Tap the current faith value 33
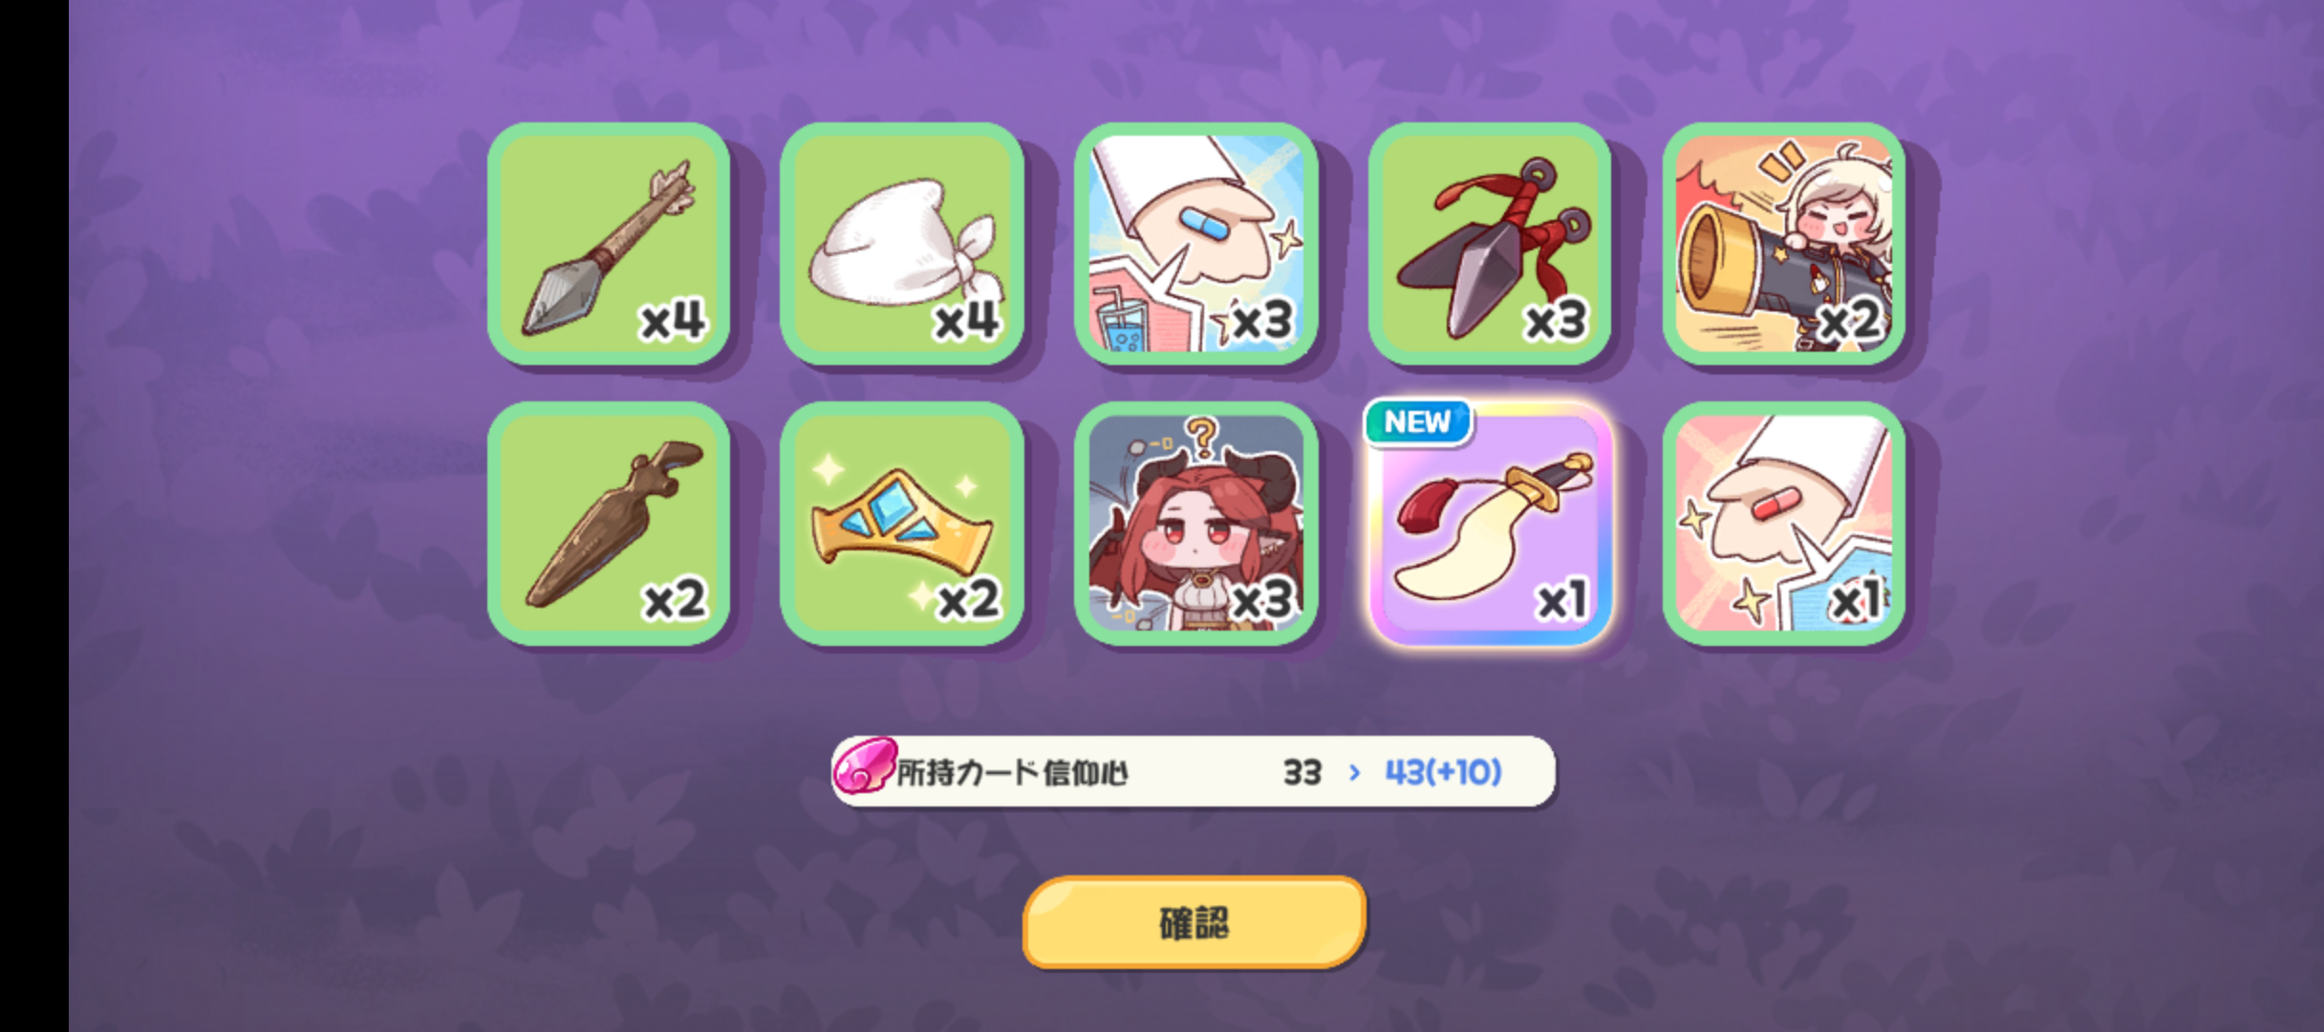The width and height of the screenshot is (2324, 1032). [x=1302, y=772]
